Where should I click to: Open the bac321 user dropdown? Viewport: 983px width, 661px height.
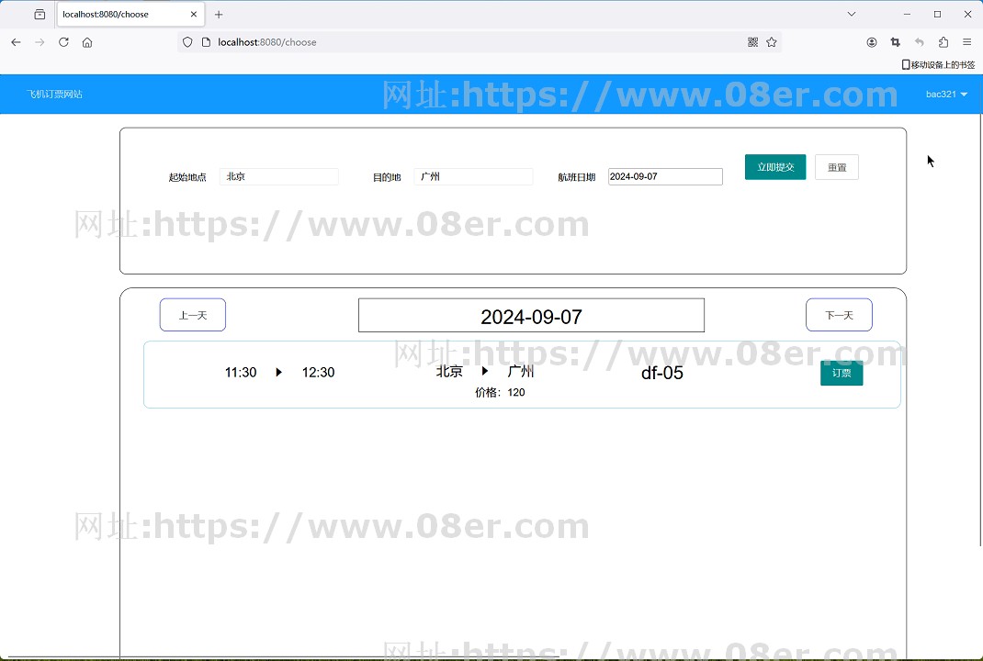tap(946, 94)
